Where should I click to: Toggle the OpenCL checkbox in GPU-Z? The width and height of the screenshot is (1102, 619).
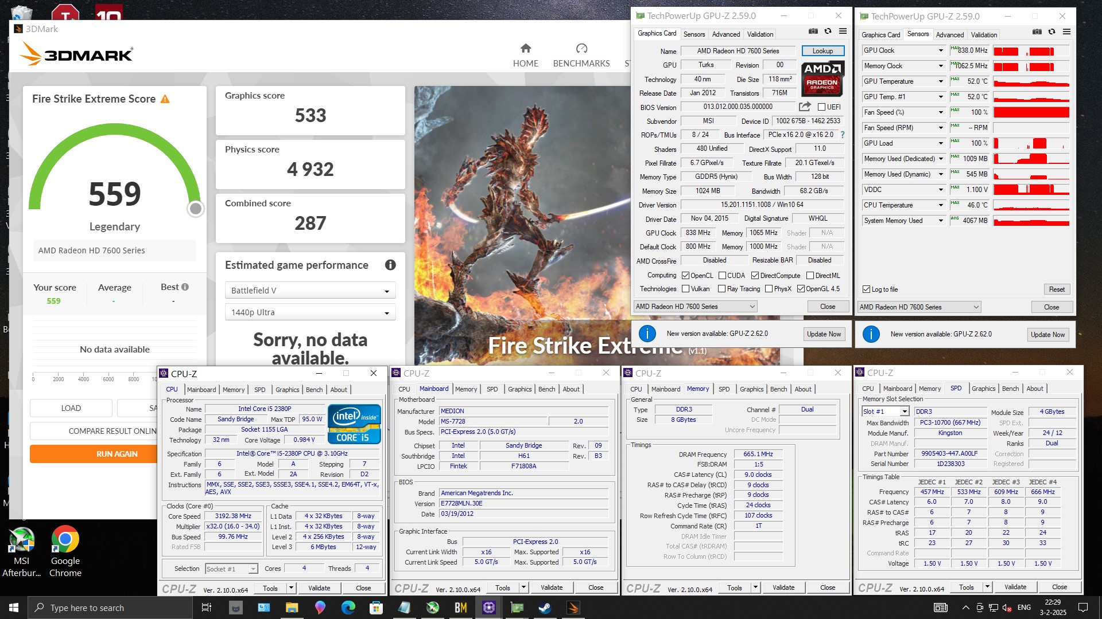(685, 276)
